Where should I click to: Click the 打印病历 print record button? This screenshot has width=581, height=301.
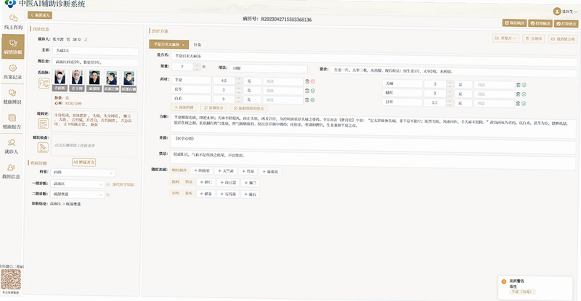coord(540,23)
